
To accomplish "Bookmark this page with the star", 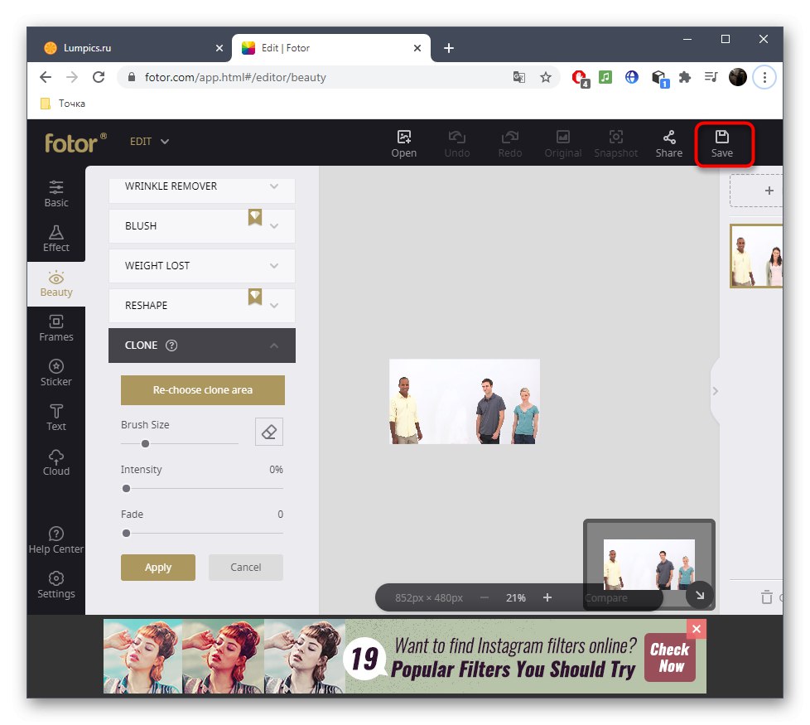I will [x=546, y=78].
